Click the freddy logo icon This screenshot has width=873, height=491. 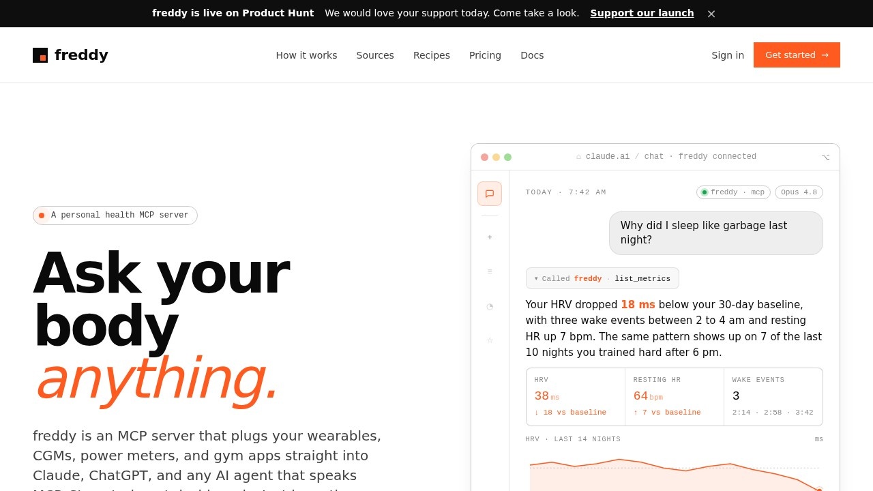(40, 55)
